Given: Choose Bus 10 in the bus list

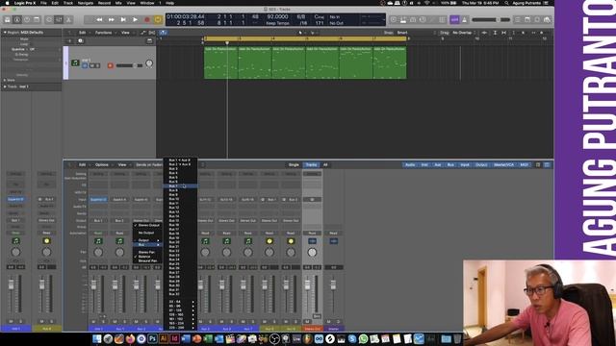Looking at the screenshot, I should 180,199.
